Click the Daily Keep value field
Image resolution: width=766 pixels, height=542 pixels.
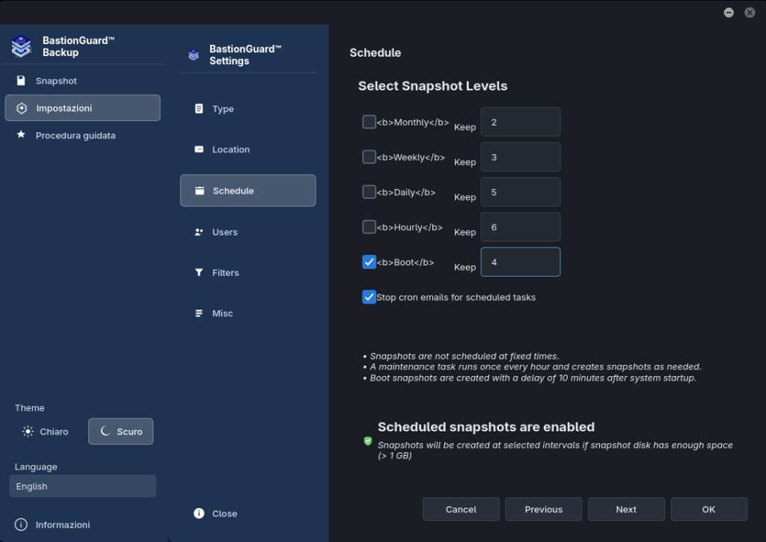521,192
